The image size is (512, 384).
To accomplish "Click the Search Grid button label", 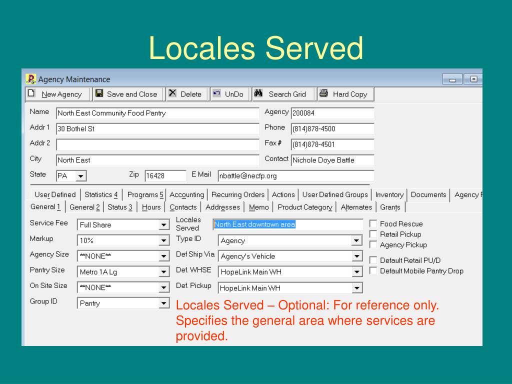I will click(x=287, y=94).
